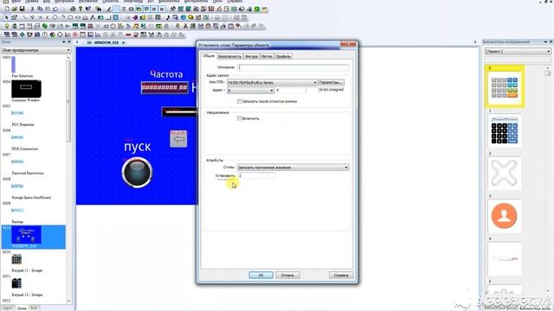This screenshot has width=554, height=311.
Task: Tick the 'Включить' notification checkbox
Action: click(239, 118)
